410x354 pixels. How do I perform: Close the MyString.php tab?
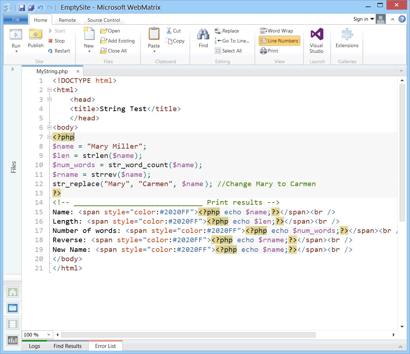(x=78, y=71)
